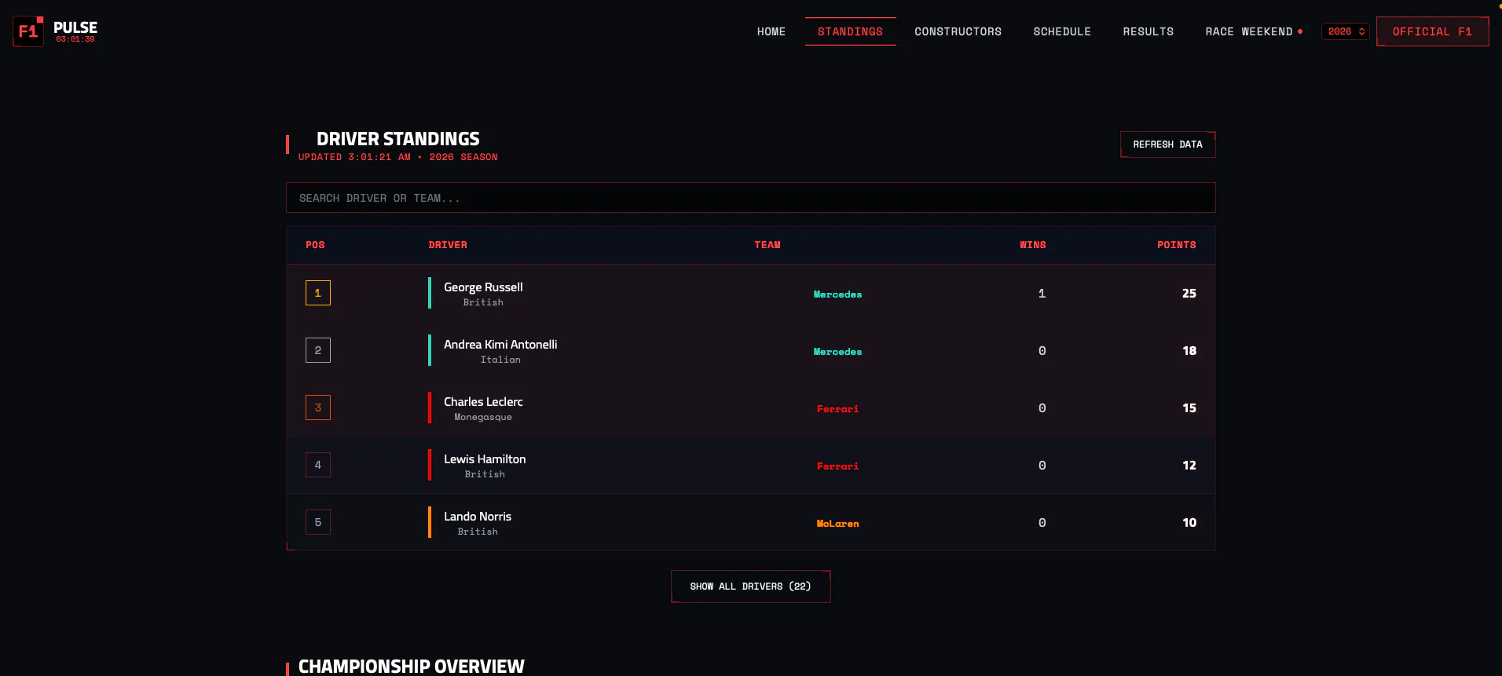Viewport: 1502px width, 676px height.
Task: Click the WINS column header
Action: point(1032,245)
